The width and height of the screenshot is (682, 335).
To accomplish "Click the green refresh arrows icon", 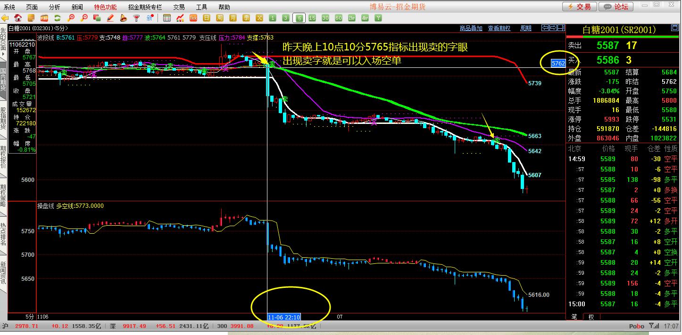I will coord(58,18).
